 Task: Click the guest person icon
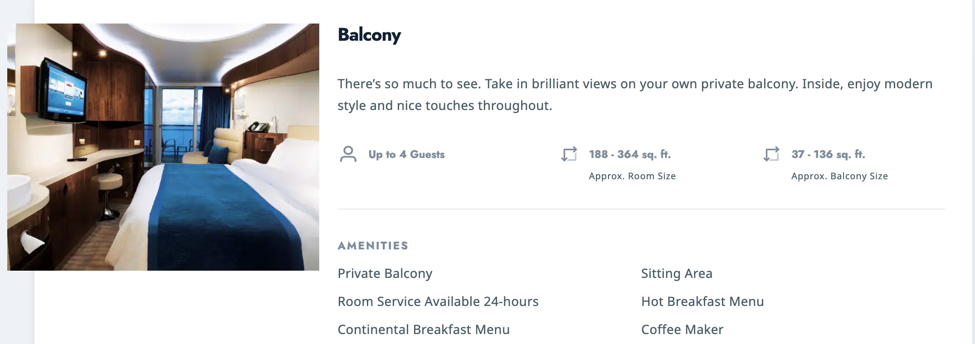pos(348,154)
